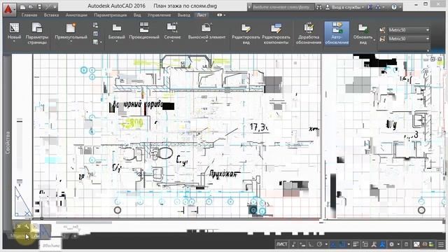The image size is (448, 252).
Task: Open the Аннотации ribbon tab
Action: pyautogui.click(x=76, y=15)
